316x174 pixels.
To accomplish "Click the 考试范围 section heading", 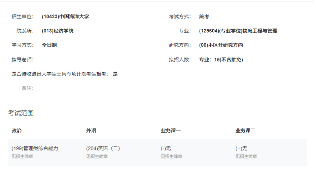I will tap(21, 113).
